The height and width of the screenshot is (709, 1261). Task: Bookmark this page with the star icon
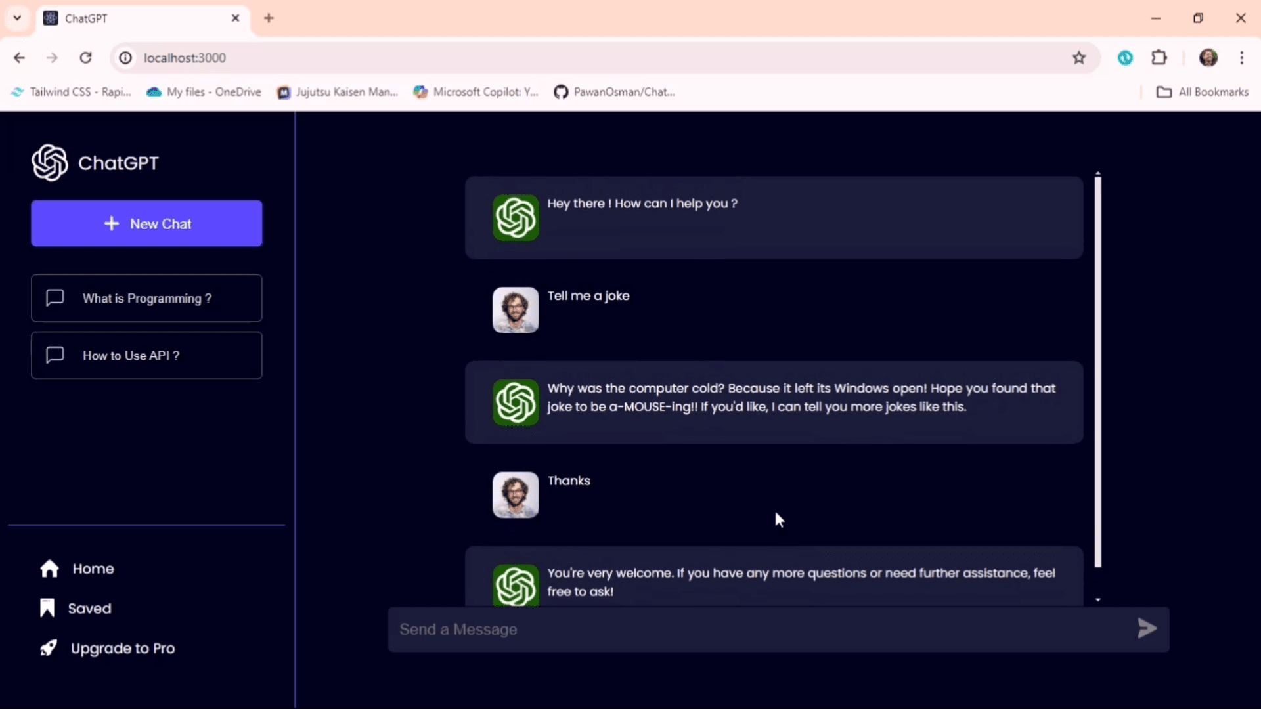click(1079, 58)
